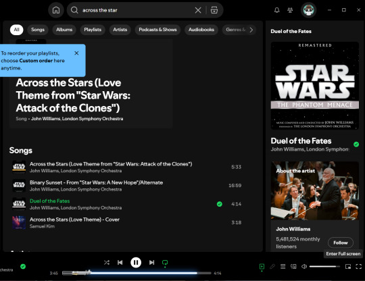Screen dimensions: 365x281
Task: Select the Playlists filter chip
Action: tap(93, 30)
